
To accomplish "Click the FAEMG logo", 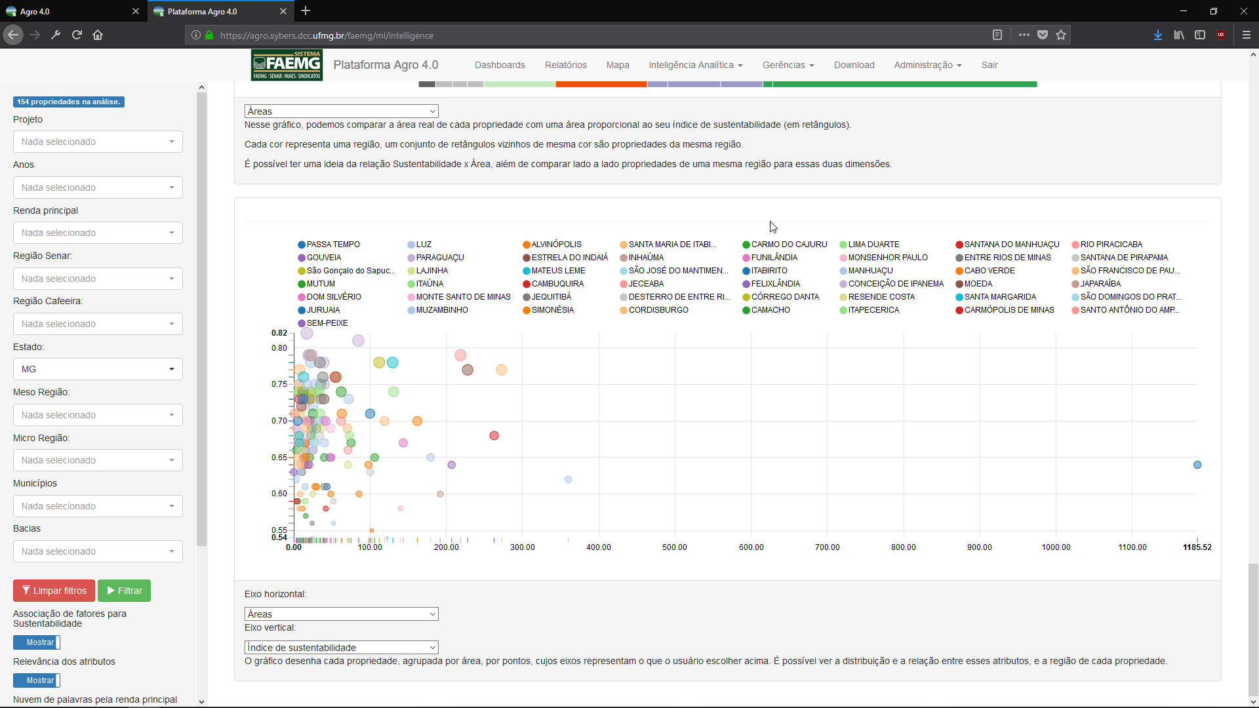I will point(287,65).
